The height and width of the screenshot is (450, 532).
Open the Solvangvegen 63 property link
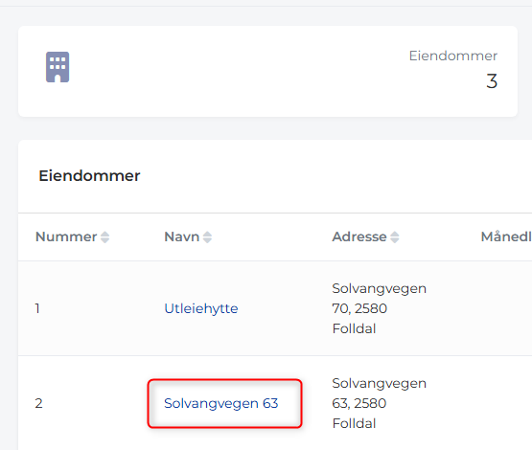tap(221, 403)
